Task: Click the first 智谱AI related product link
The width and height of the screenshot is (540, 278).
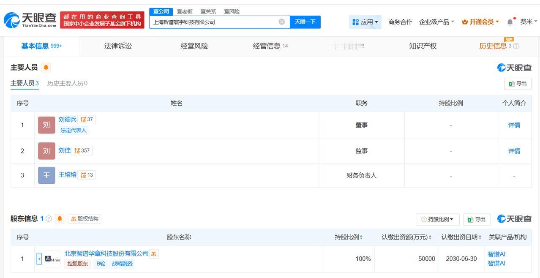Action: pos(496,254)
